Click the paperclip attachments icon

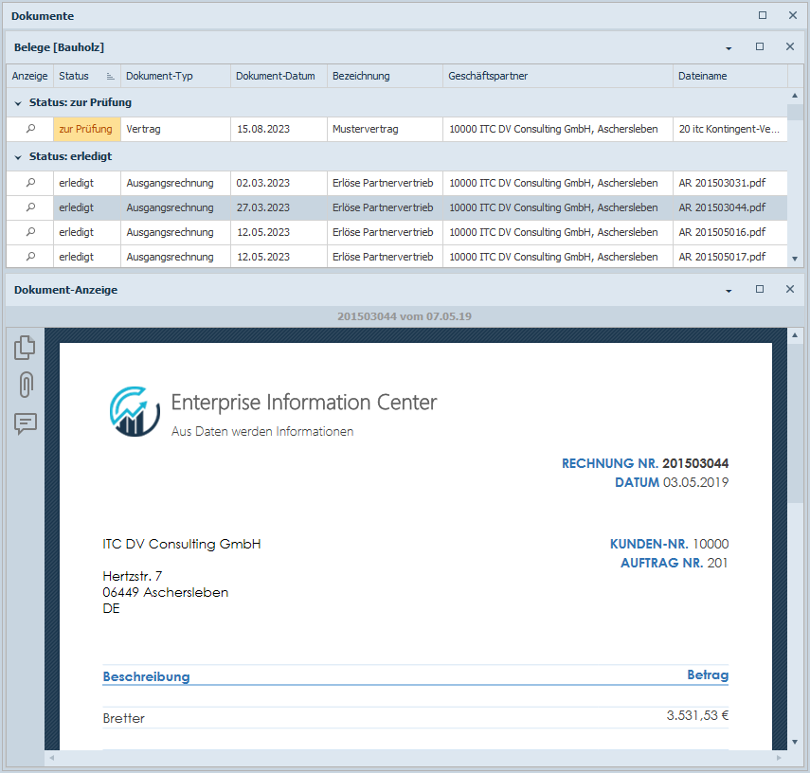(x=26, y=385)
